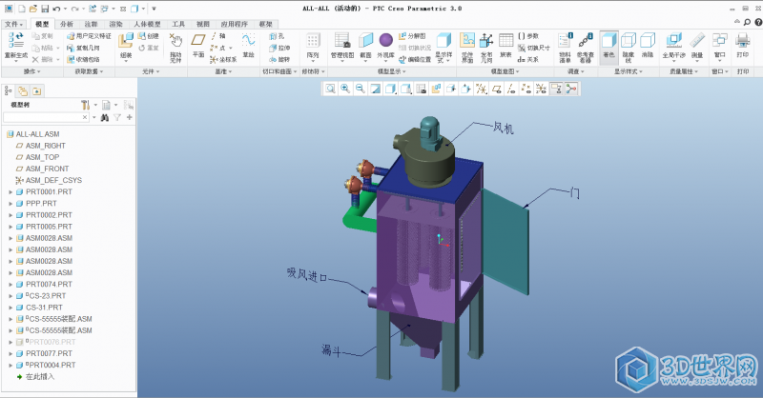Switch to the Tools (工具) tab
Image resolution: width=763 pixels, height=398 pixels.
click(x=178, y=24)
